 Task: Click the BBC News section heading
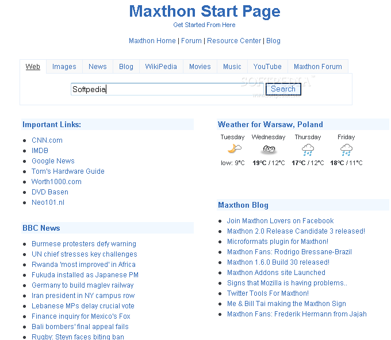41,228
